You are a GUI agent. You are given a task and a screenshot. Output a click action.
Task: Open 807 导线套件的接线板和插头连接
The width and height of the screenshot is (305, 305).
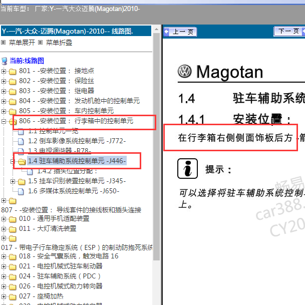[x=71, y=210]
